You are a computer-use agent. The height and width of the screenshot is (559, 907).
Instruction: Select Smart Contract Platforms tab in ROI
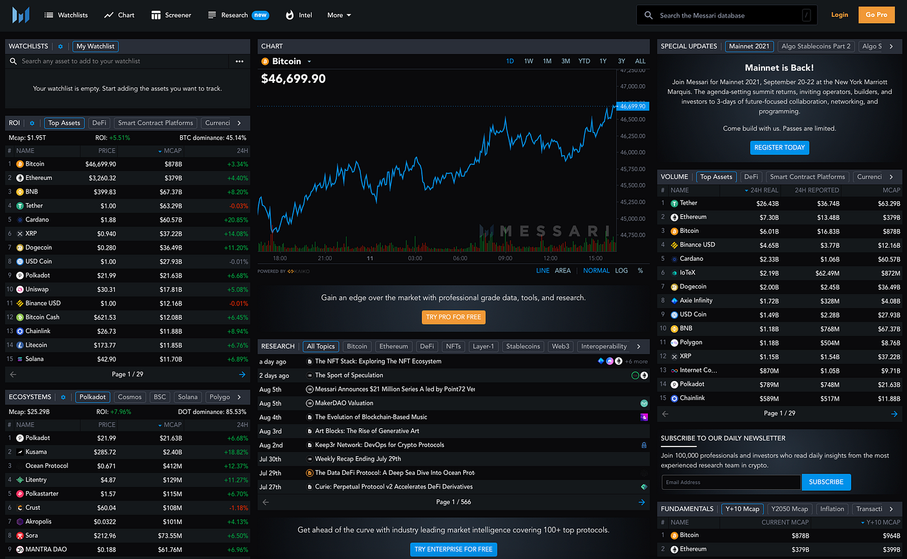tap(155, 123)
